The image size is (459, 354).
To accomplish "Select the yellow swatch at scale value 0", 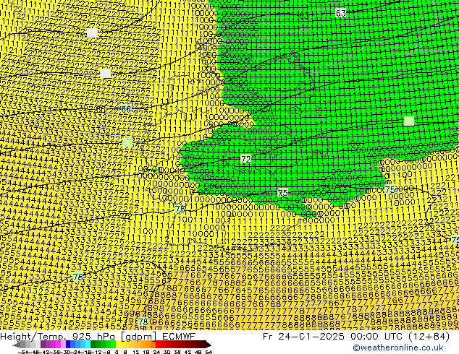I will (118, 345).
